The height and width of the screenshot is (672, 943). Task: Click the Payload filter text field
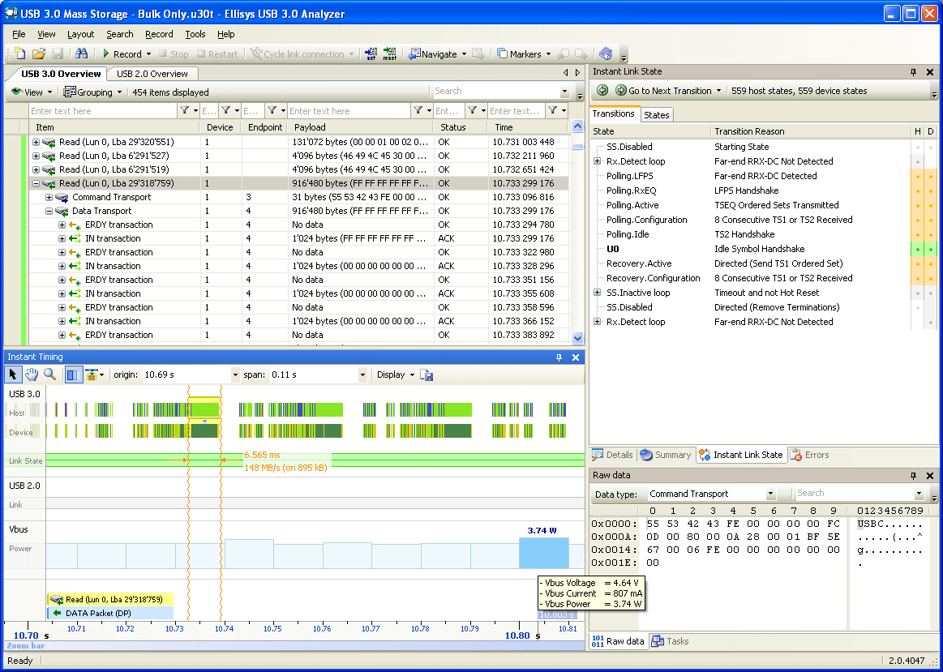(x=349, y=111)
